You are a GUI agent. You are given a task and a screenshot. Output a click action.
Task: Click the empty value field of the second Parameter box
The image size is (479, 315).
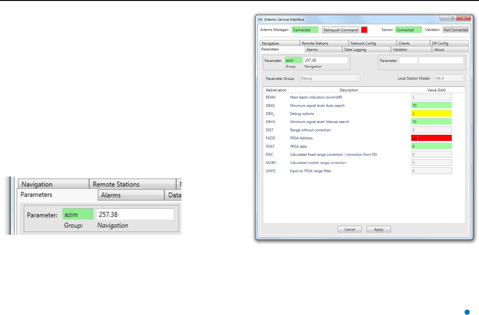tap(441, 60)
